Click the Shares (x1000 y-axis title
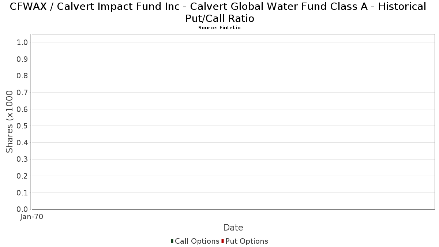This screenshot has height=247, width=439. pyautogui.click(x=10, y=122)
